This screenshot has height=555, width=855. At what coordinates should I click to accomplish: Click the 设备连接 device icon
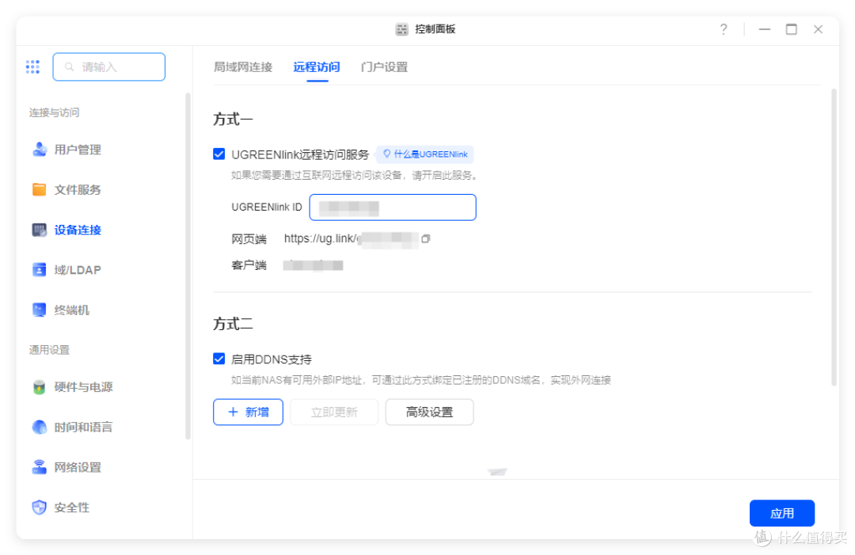[40, 230]
